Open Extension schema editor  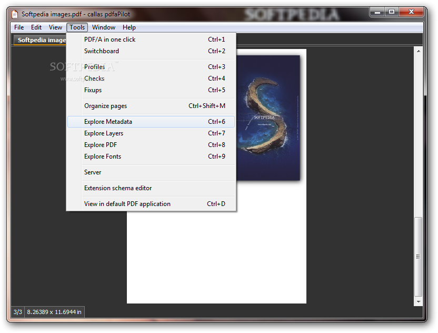pos(151,188)
